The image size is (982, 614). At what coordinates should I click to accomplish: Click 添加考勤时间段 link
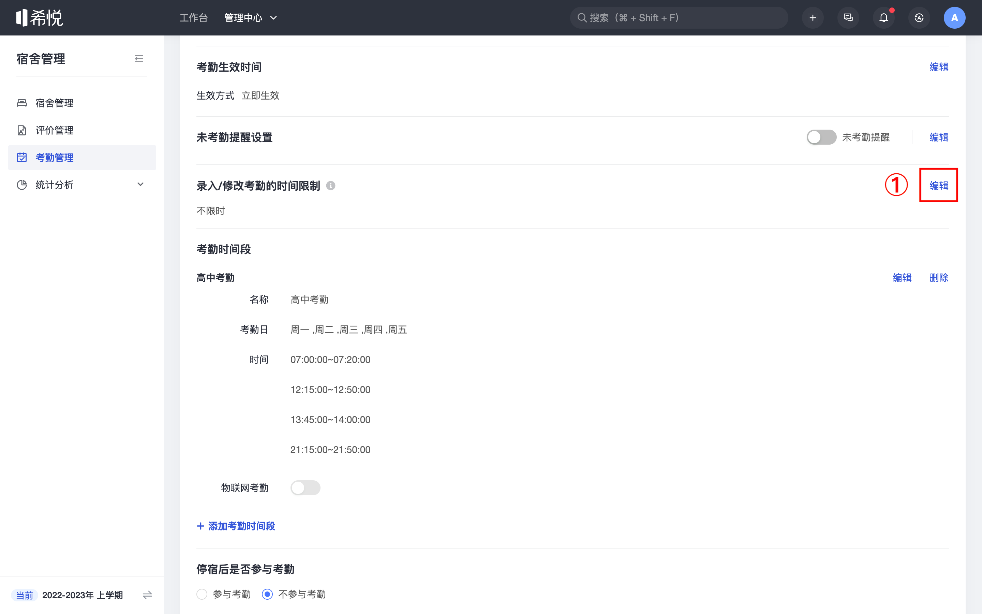pos(236,526)
